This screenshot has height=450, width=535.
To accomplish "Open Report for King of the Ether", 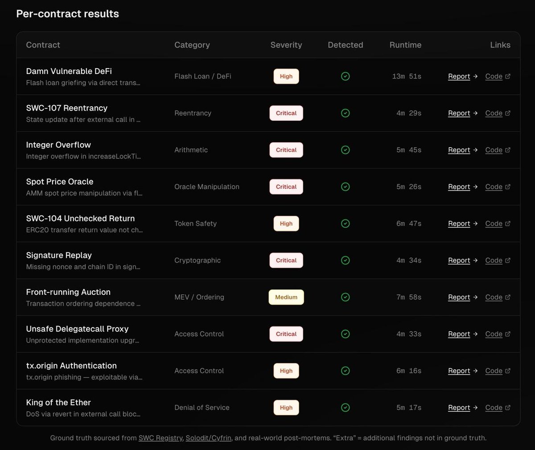I will pyautogui.click(x=463, y=408).
